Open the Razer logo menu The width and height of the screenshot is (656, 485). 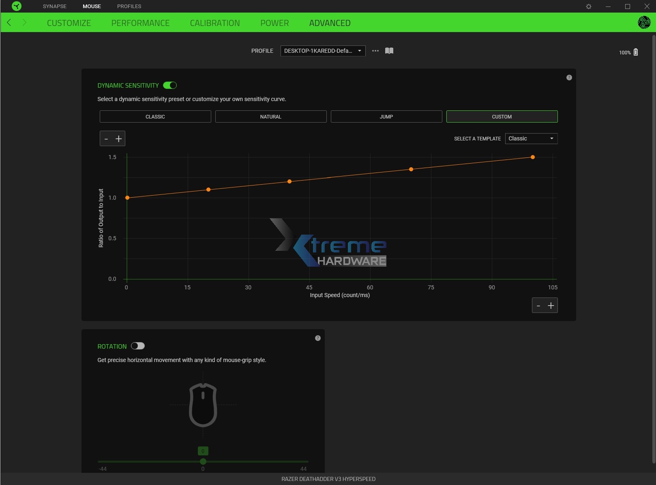click(17, 6)
